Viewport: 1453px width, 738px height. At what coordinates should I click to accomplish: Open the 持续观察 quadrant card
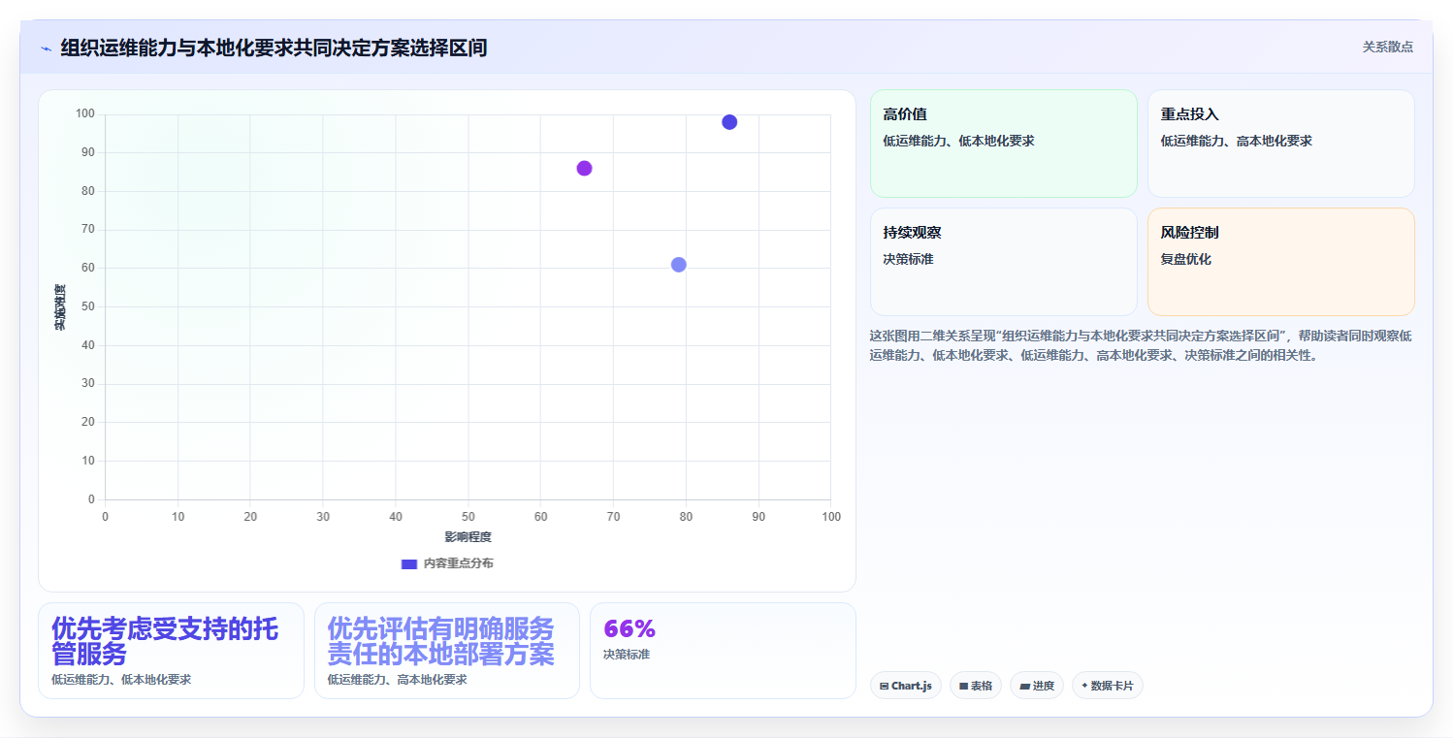(1003, 262)
